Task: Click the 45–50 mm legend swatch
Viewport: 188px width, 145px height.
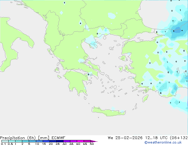Action: click(87, 141)
